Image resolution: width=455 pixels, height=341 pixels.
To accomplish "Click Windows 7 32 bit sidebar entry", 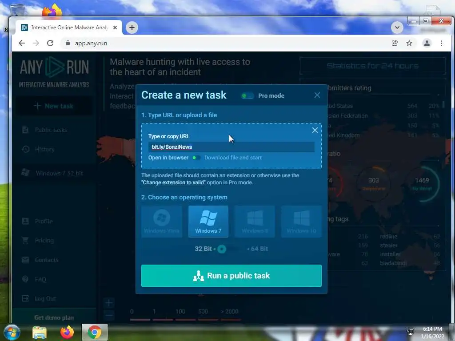I will [x=59, y=173].
